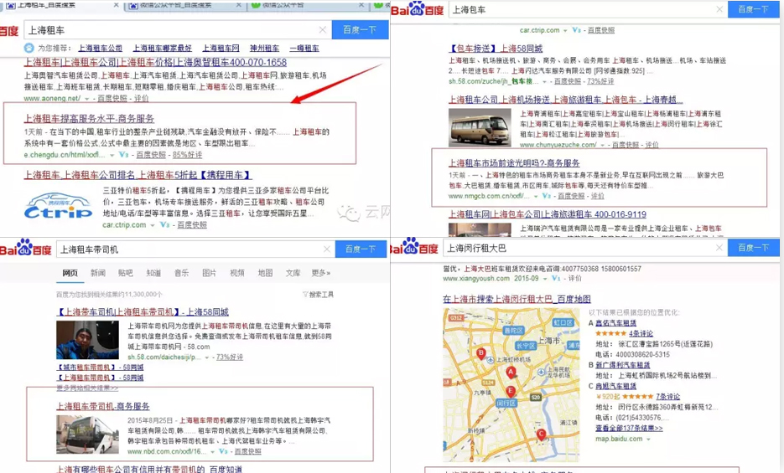The height and width of the screenshot is (473, 784).
Task: Click 百度一下 button for 上海包车 search
Action: [x=753, y=9]
